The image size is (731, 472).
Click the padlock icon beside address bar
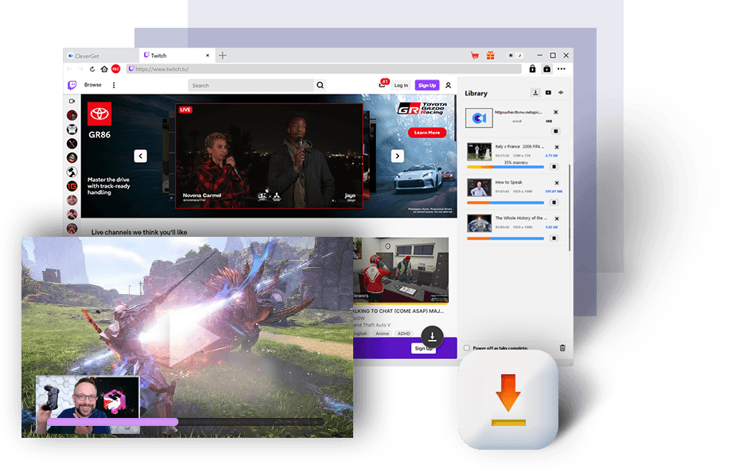point(532,69)
